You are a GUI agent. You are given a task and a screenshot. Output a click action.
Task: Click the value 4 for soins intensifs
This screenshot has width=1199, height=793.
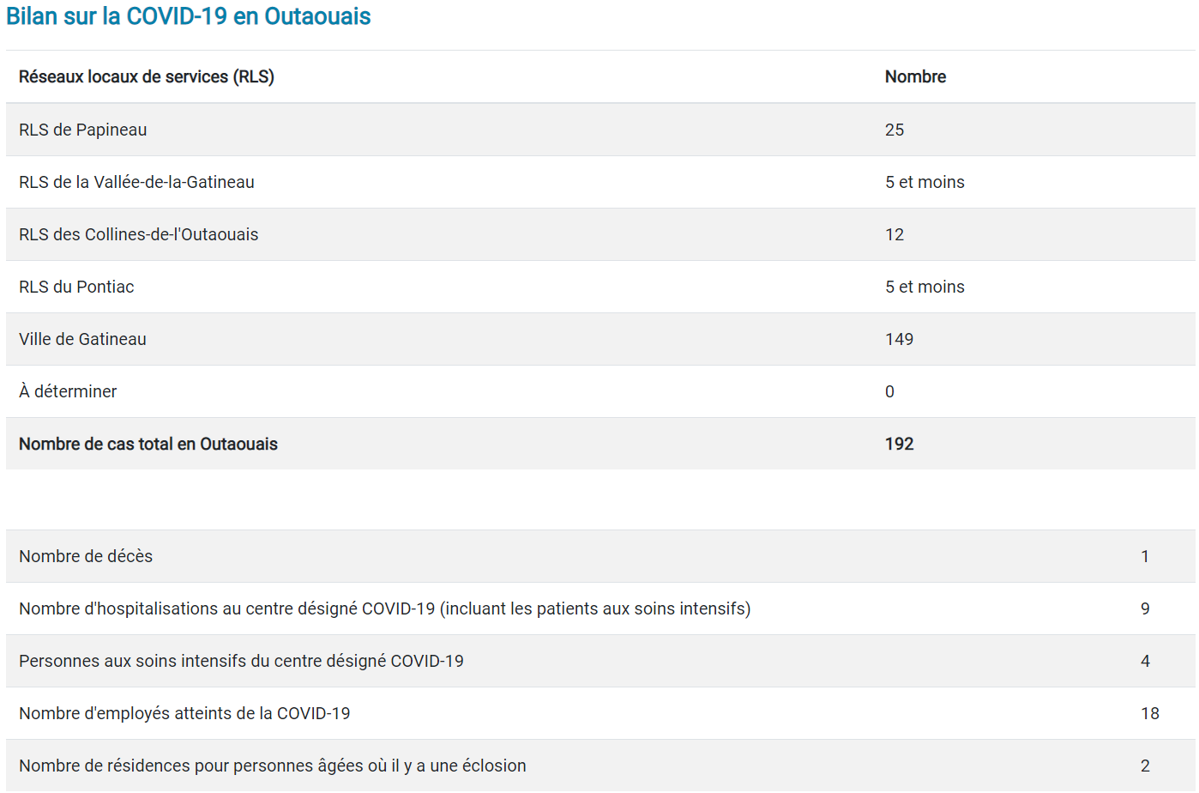coord(1145,661)
